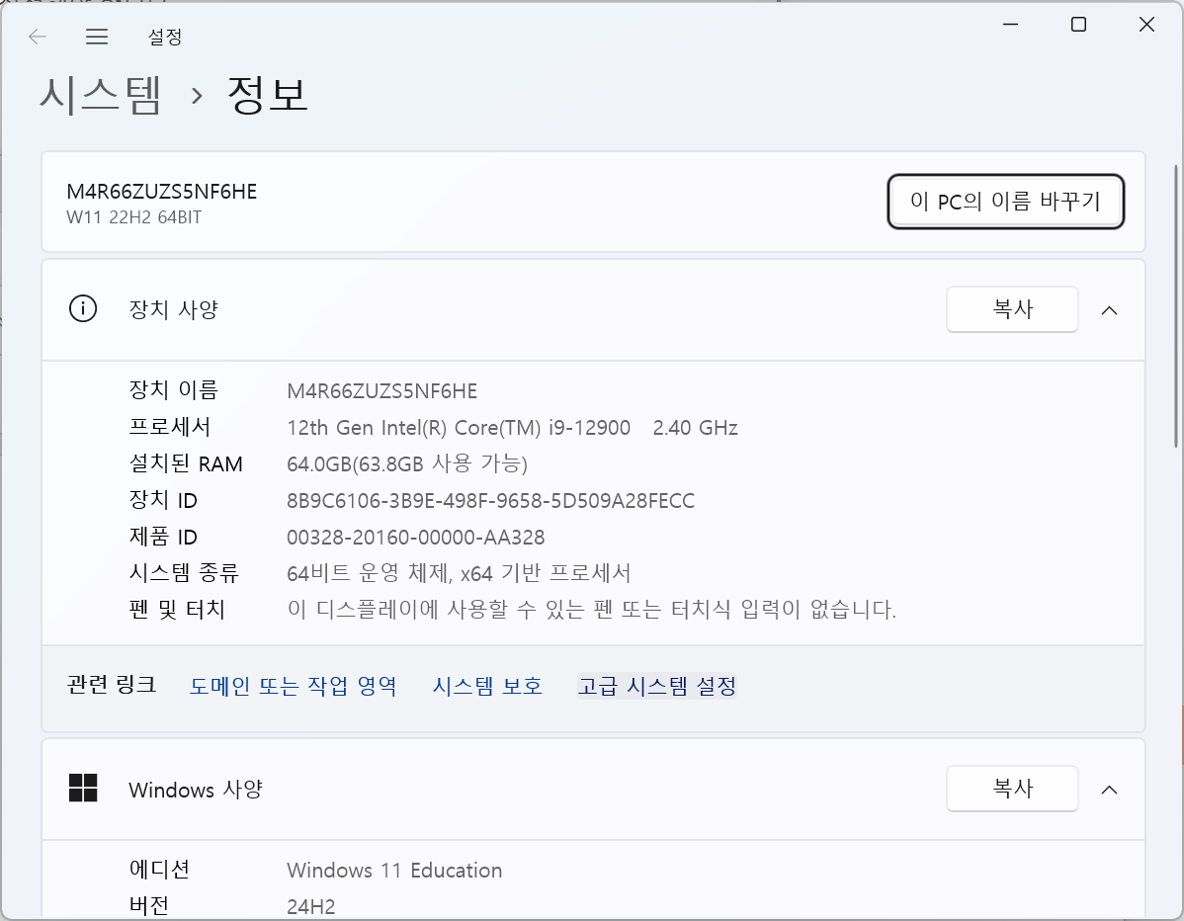
Task: Click the 장치 사양 header title
Action: (174, 309)
